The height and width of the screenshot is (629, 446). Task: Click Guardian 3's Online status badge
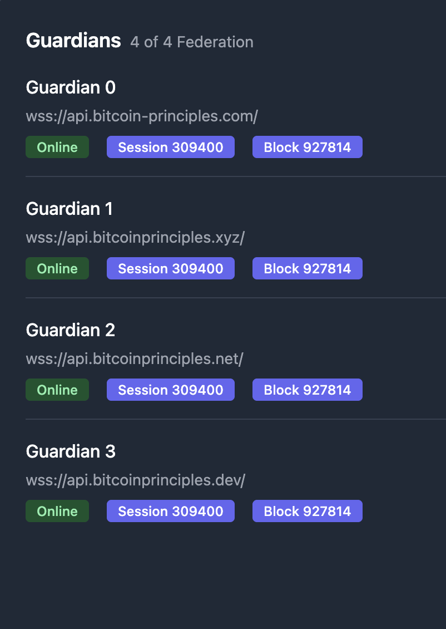click(57, 511)
